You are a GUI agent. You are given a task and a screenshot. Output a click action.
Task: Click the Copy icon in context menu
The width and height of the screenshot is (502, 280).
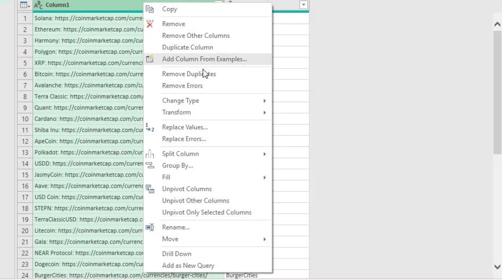[x=150, y=9]
